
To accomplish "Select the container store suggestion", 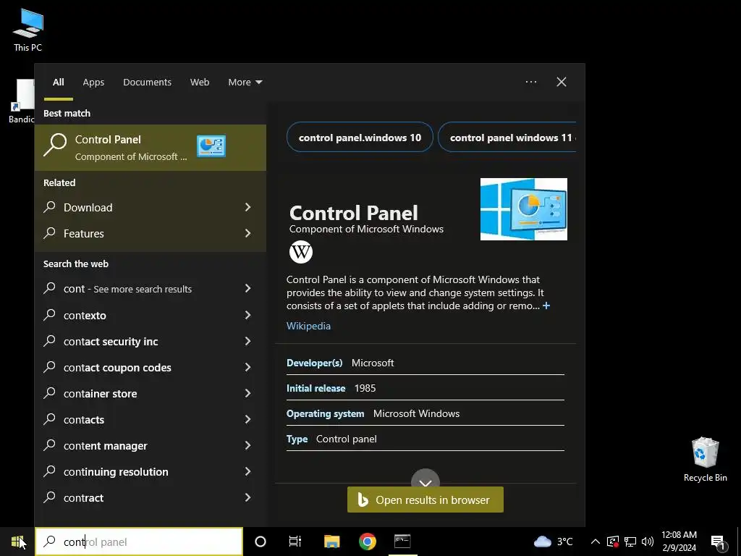I will point(151,393).
